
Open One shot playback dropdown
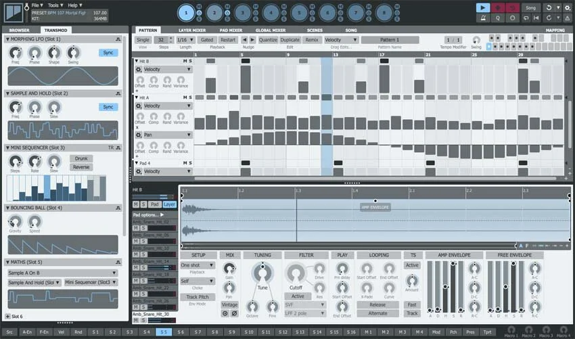click(198, 265)
